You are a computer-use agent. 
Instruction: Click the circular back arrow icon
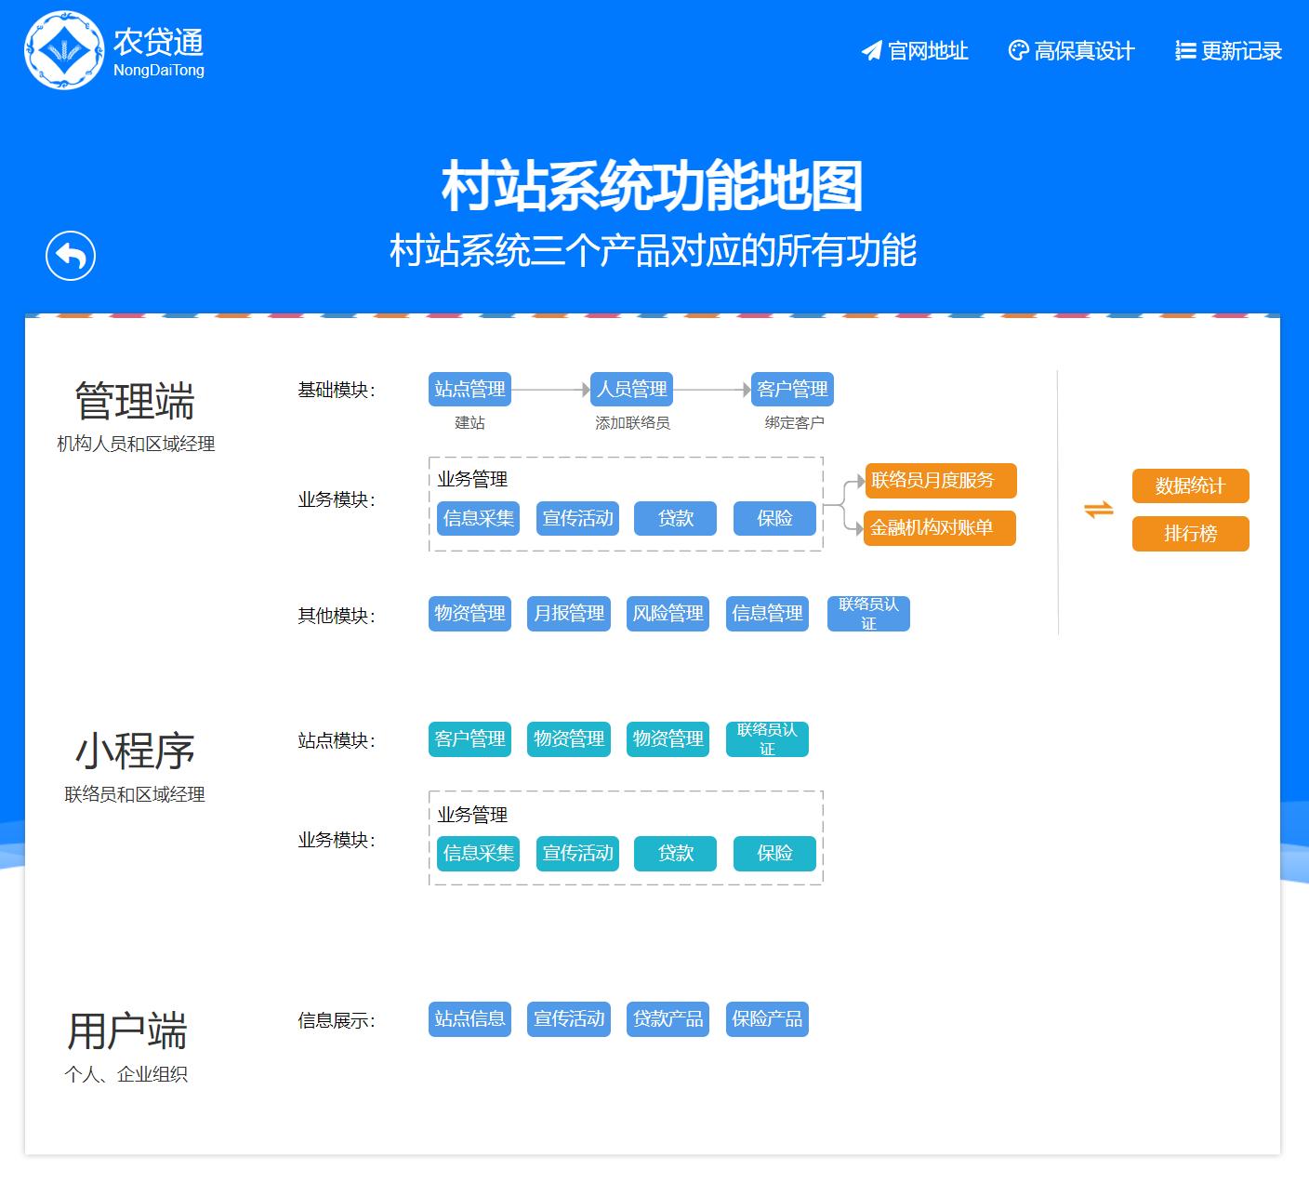pyautogui.click(x=71, y=256)
